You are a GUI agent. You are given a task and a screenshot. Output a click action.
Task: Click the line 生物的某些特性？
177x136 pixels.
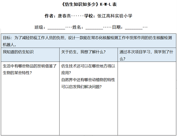point(17,73)
